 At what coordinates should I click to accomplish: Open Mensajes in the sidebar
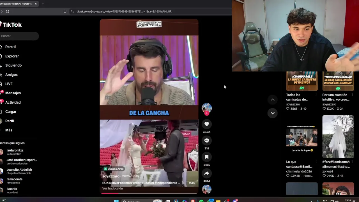(13, 93)
